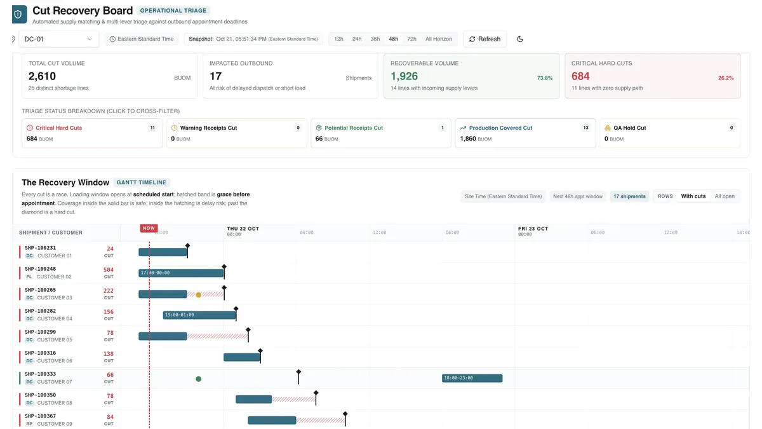Select shipment SHP-100367 row
This screenshot has height=429, width=762.
(x=381, y=419)
